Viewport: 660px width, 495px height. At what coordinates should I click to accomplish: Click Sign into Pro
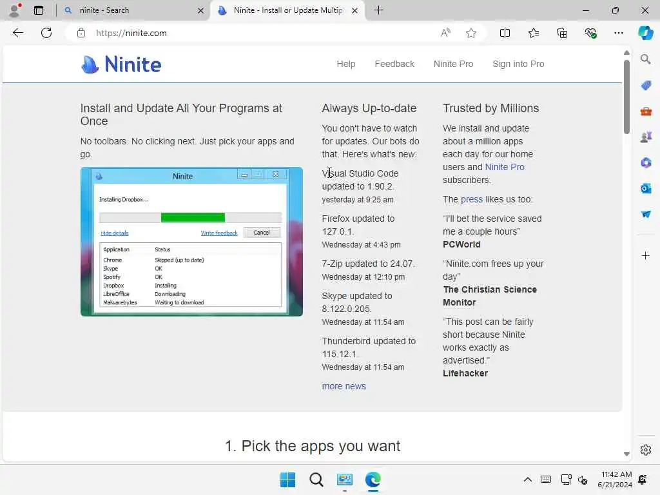point(518,64)
